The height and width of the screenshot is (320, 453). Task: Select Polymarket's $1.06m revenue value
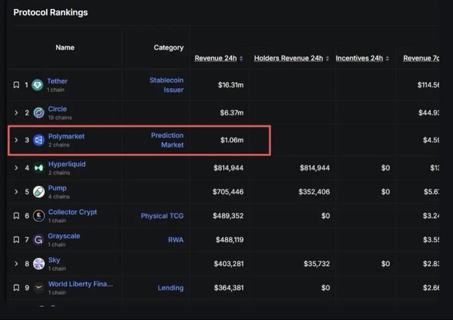tap(232, 140)
